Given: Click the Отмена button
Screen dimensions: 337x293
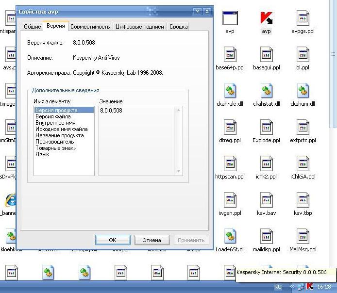Looking at the screenshot, I should click(x=152, y=240).
